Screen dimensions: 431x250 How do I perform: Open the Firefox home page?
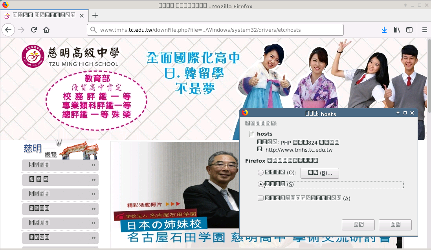pos(46,30)
